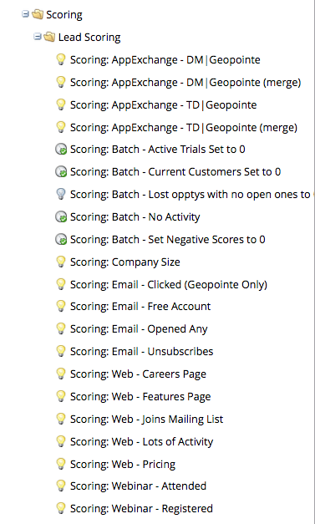The image size is (315, 524).
Task: Click lightbulb icon for Email - Unsubscribes
Action: 61,351
